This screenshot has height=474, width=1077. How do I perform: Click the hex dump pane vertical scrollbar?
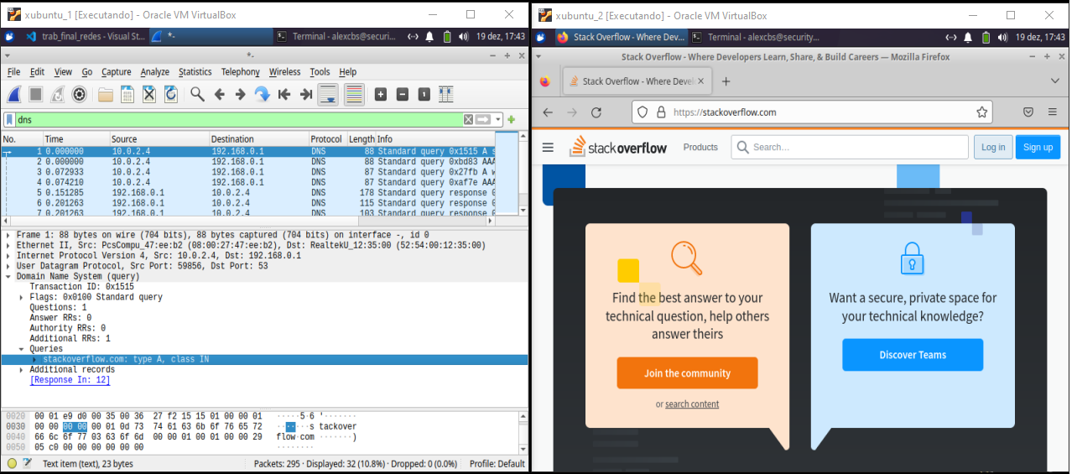[523, 433]
